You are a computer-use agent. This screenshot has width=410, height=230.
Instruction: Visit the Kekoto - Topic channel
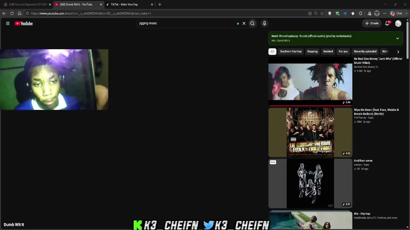[362, 165]
